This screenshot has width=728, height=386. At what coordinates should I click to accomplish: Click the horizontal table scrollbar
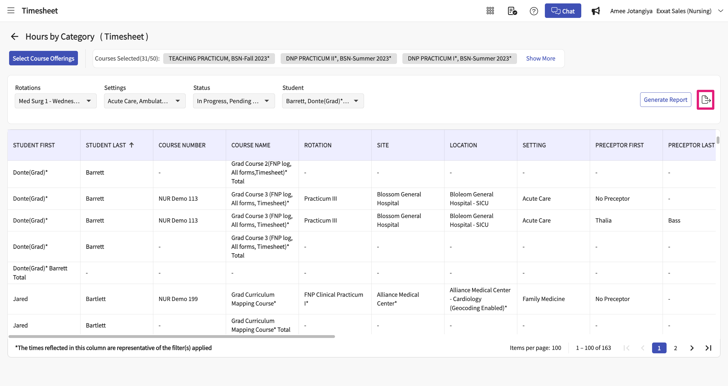171,337
